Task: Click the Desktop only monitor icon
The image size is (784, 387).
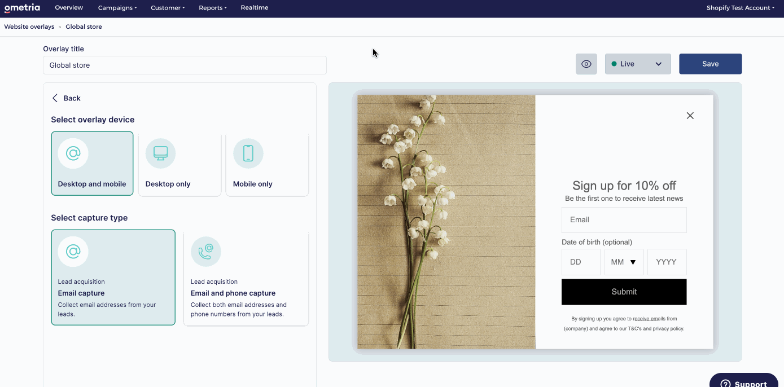Action: pos(161,153)
